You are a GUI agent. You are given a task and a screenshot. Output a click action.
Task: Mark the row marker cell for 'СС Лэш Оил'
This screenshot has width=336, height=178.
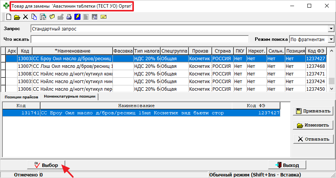3,66
